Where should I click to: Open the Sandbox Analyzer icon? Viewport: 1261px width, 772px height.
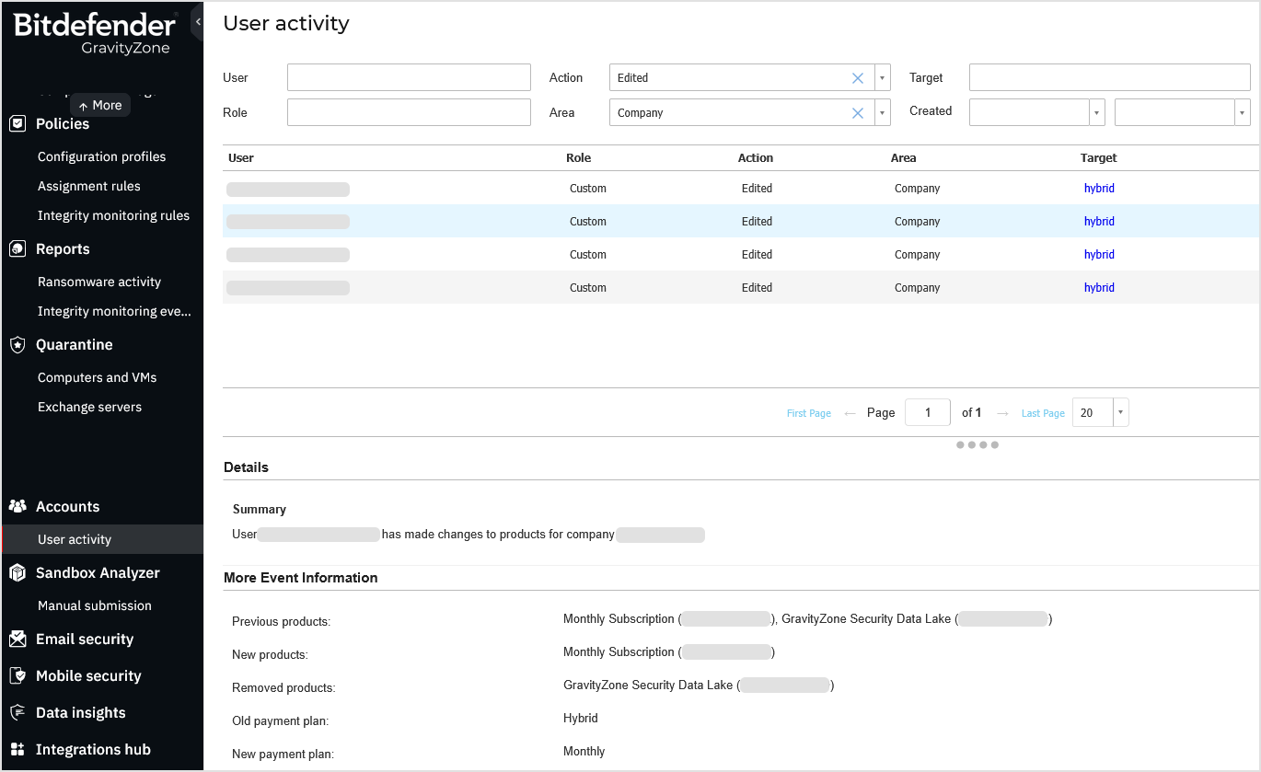pos(18,572)
